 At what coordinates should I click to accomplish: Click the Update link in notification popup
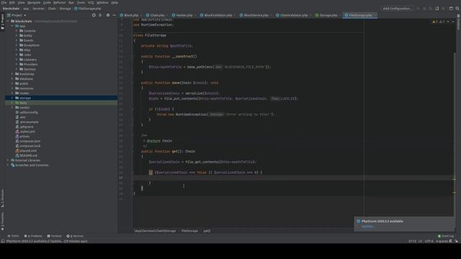pos(367,227)
